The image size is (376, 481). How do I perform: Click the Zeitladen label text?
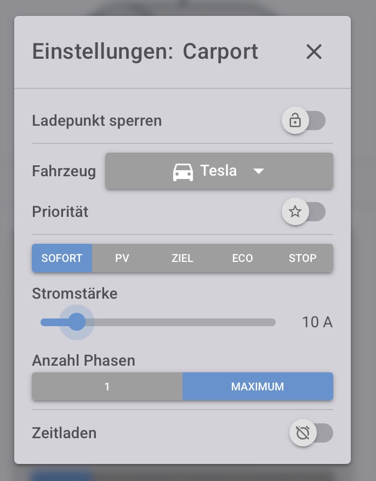64,433
